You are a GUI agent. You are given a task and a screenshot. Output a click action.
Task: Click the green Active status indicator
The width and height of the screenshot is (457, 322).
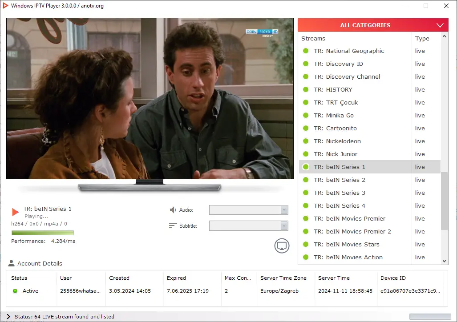(15, 291)
